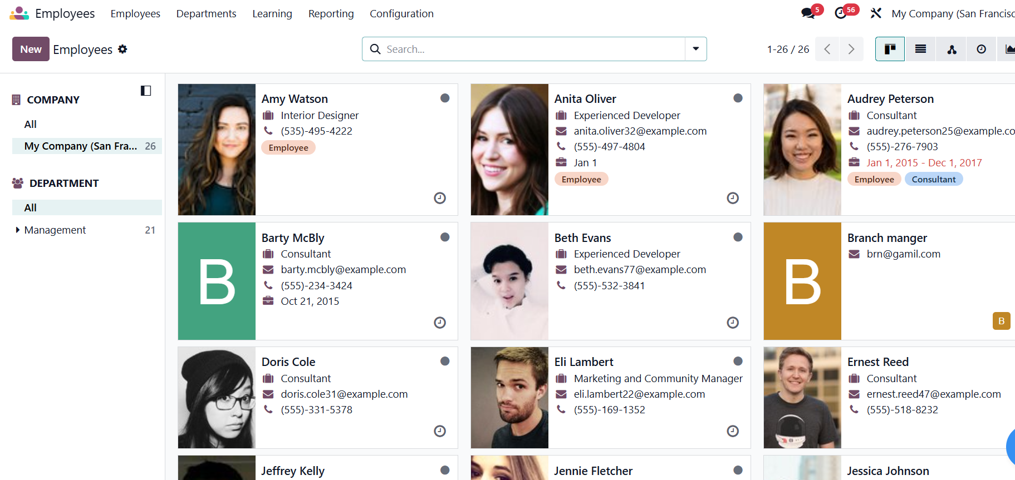This screenshot has width=1015, height=480.
Task: Open the developer tools wrench icon
Action: 876,13
